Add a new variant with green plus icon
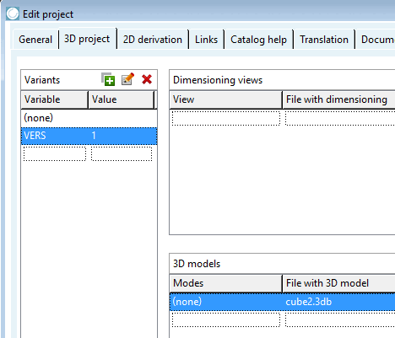The image size is (395, 338). (x=108, y=79)
